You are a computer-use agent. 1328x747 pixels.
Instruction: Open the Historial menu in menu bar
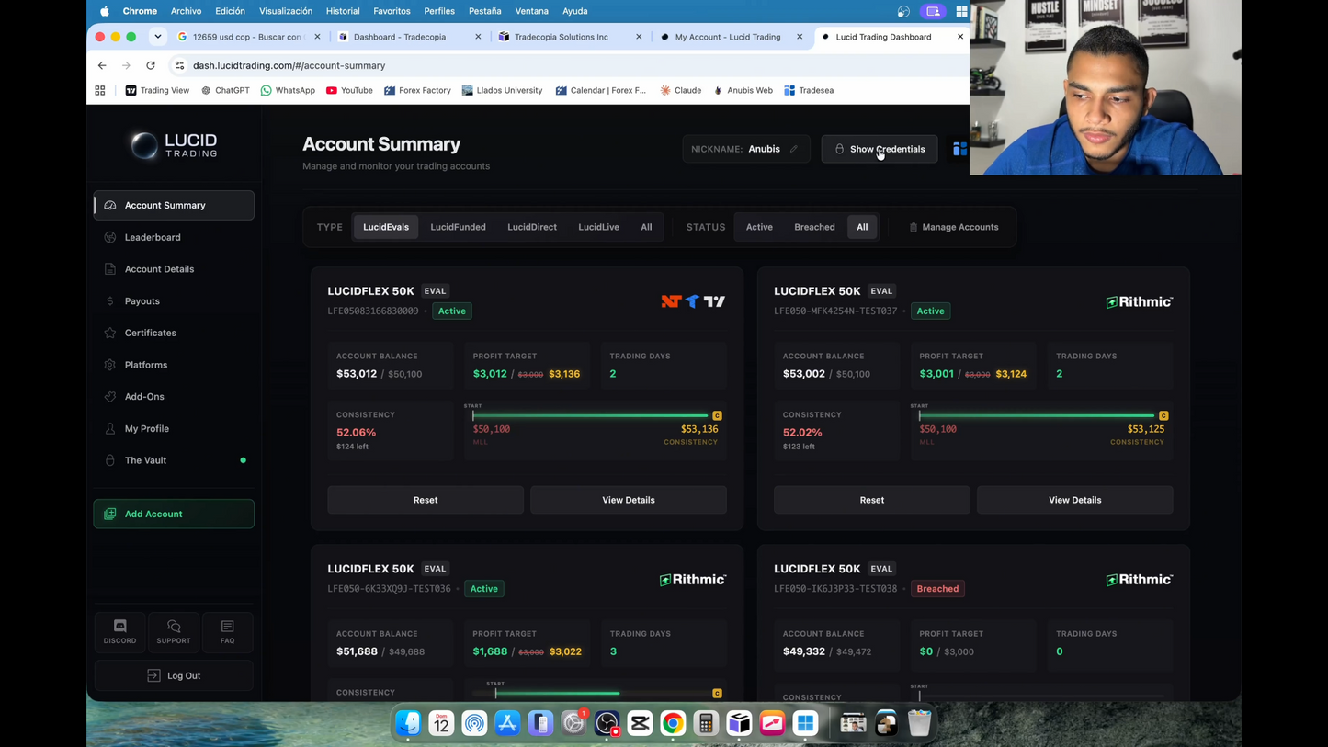point(343,11)
